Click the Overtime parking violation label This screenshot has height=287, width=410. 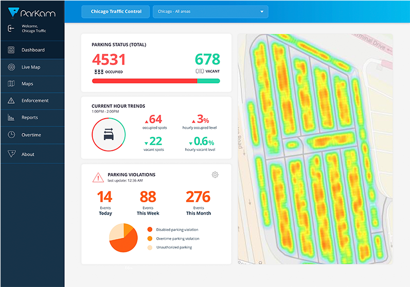[x=177, y=238]
